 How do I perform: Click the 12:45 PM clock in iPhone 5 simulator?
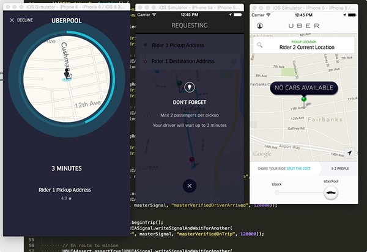pyautogui.click(x=304, y=15)
